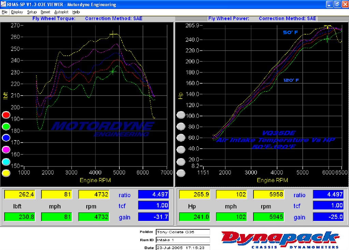Click the gray indicator beside 20.0 Hp
Image resolution: width=349 pixels, height=250 pixels.
coord(181,162)
